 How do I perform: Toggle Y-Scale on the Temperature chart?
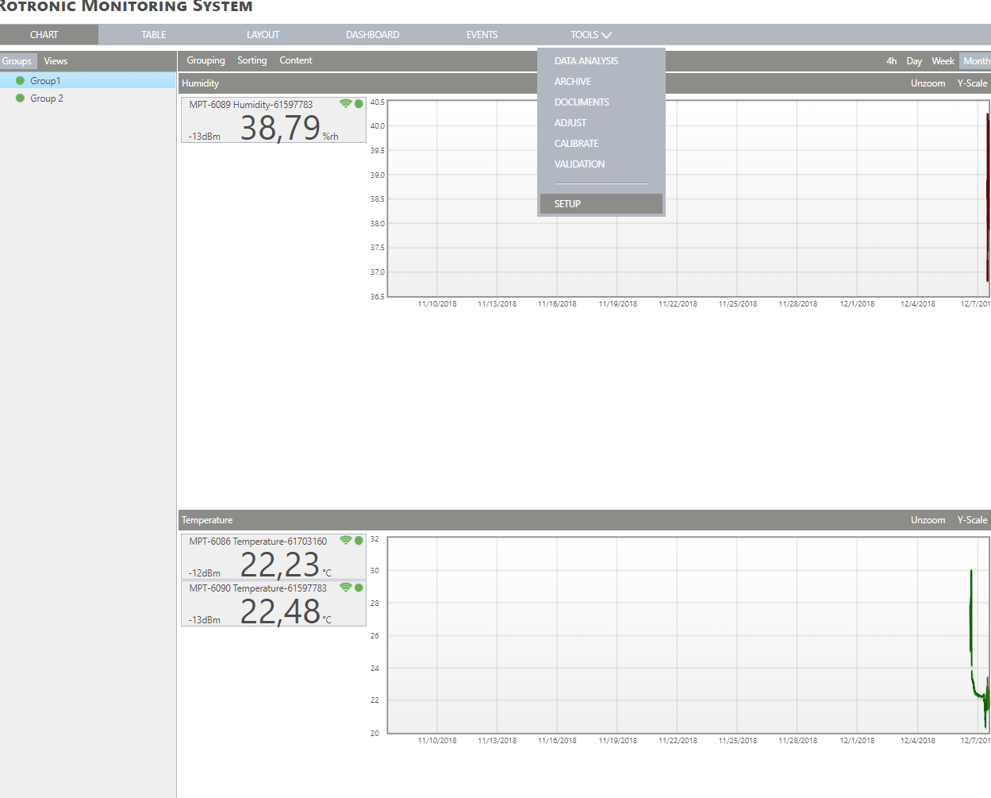click(x=972, y=520)
